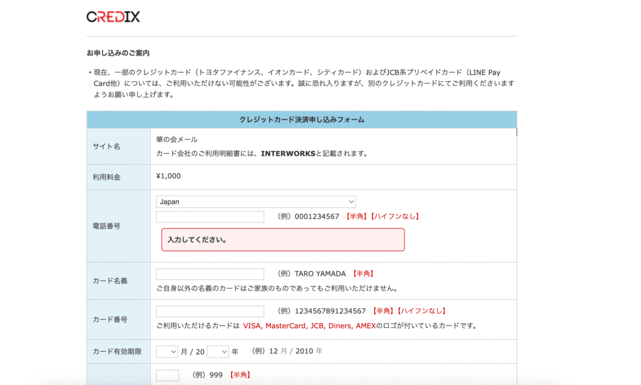
Task: Click the card number input field
Action: click(x=210, y=311)
